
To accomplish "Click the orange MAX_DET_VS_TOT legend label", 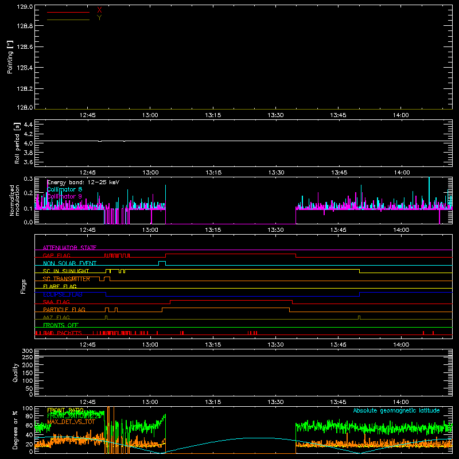I will point(71,422).
